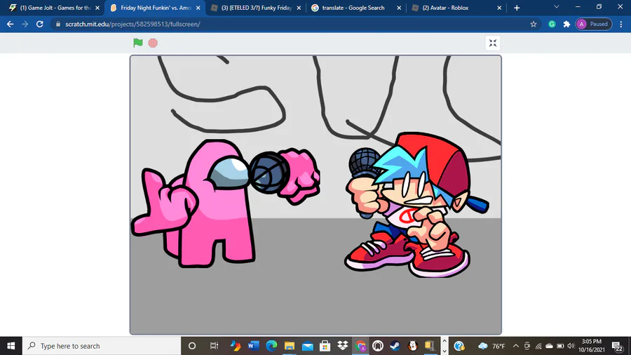This screenshot has height=355, width=631.
Task: Switch to Funky Friday tab
Action: [x=255, y=8]
